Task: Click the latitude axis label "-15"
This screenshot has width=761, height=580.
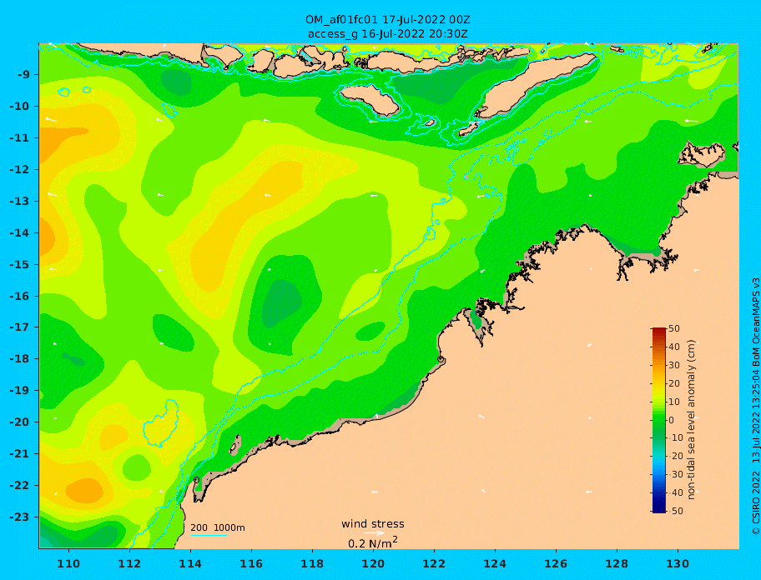Action: pos(21,264)
